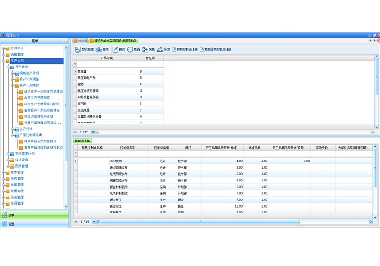The width and height of the screenshot is (380, 266).
Task: Click the 修改 edit toolbar icon
Action: [115, 50]
